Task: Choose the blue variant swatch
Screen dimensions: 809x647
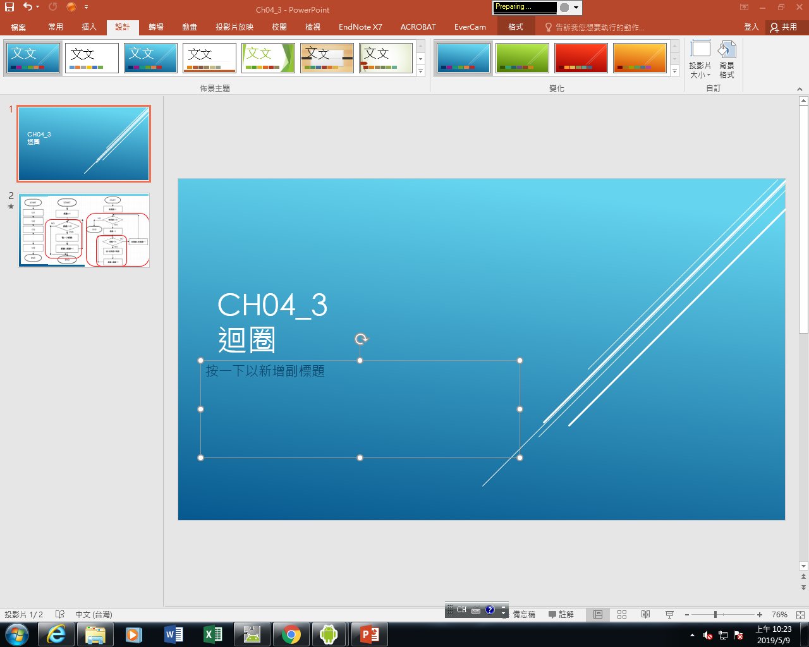Action: tap(463, 58)
